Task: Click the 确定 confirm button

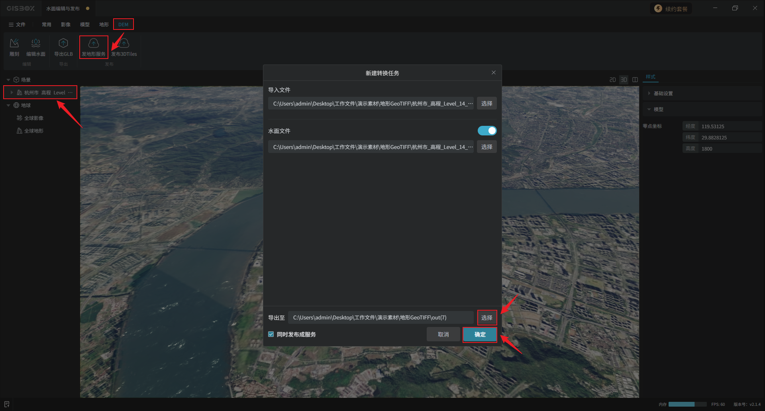Action: (480, 335)
